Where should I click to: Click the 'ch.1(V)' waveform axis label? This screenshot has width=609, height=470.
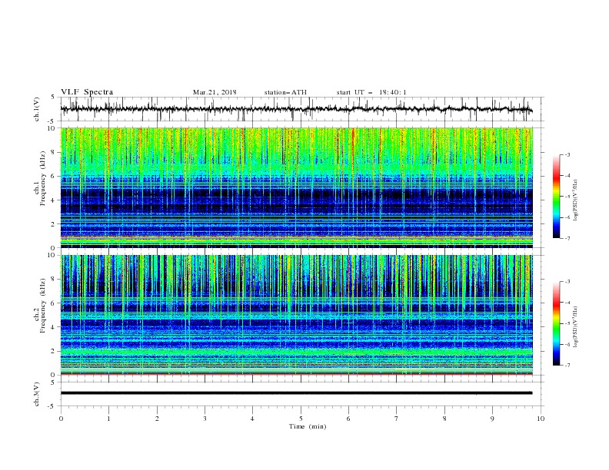[x=37, y=109]
